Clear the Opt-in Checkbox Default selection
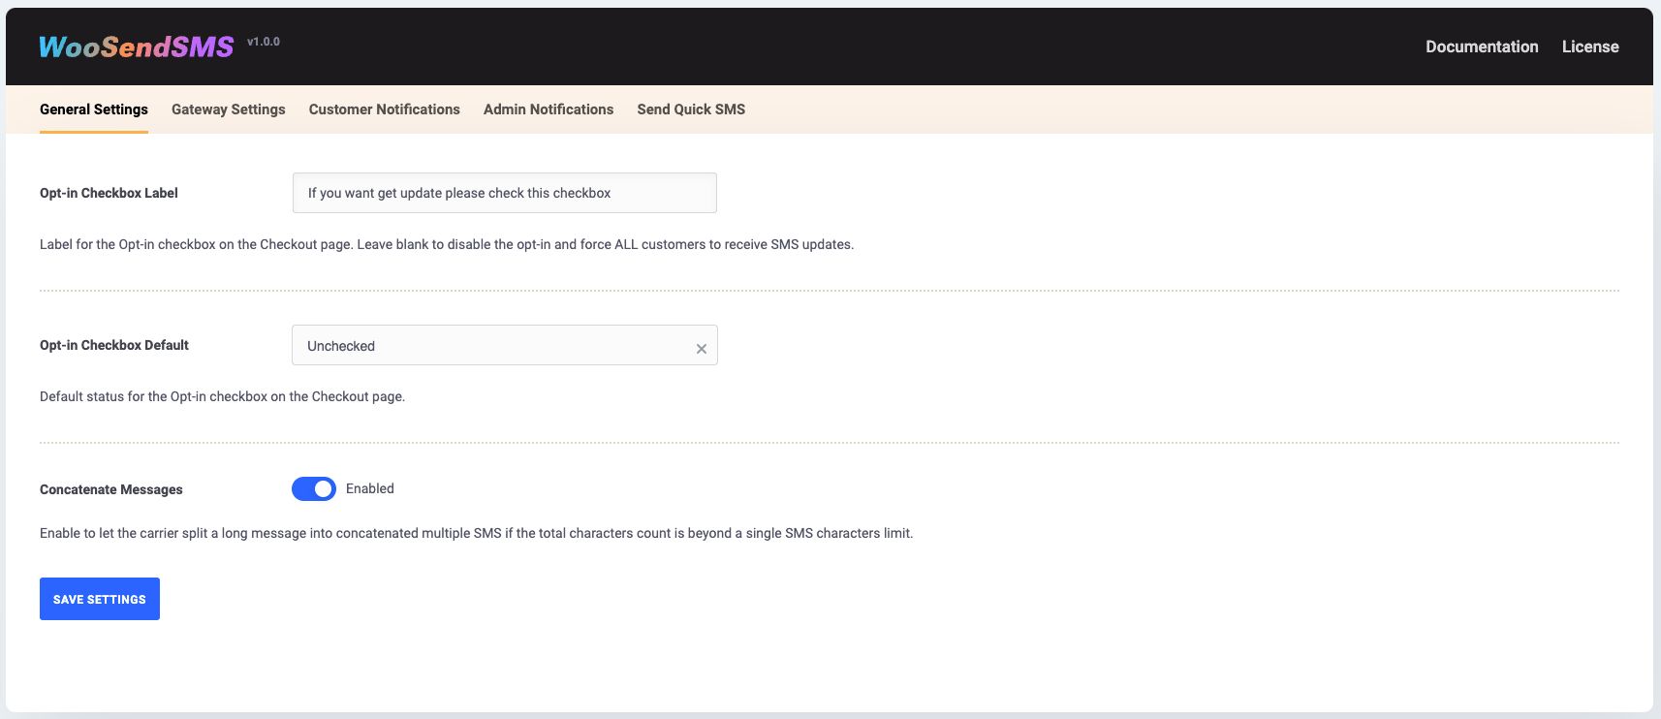This screenshot has height=719, width=1661. (x=701, y=349)
